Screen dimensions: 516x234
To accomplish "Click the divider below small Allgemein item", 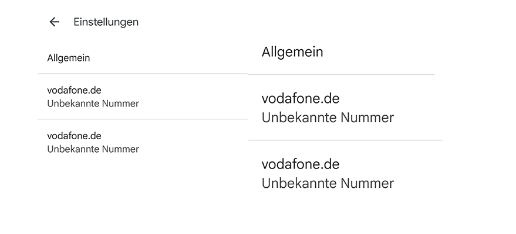I will (x=142, y=74).
